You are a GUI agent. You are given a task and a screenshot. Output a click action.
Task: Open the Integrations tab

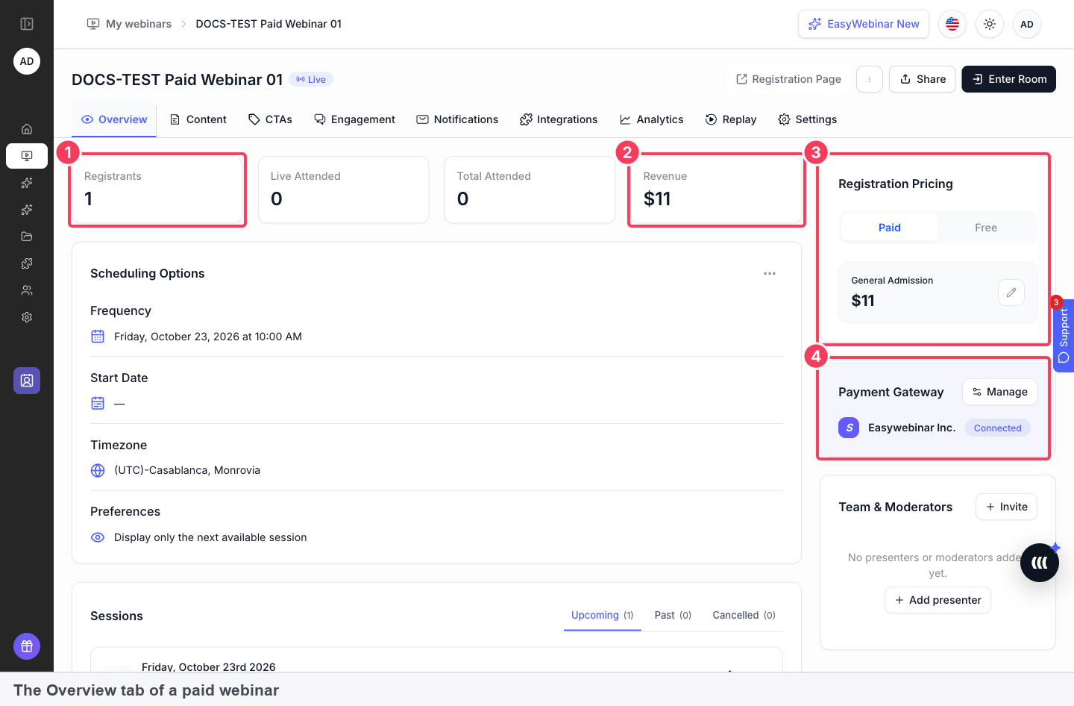pos(559,119)
